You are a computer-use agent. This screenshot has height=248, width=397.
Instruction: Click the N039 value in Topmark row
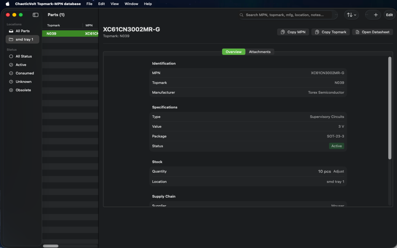[x=339, y=83]
